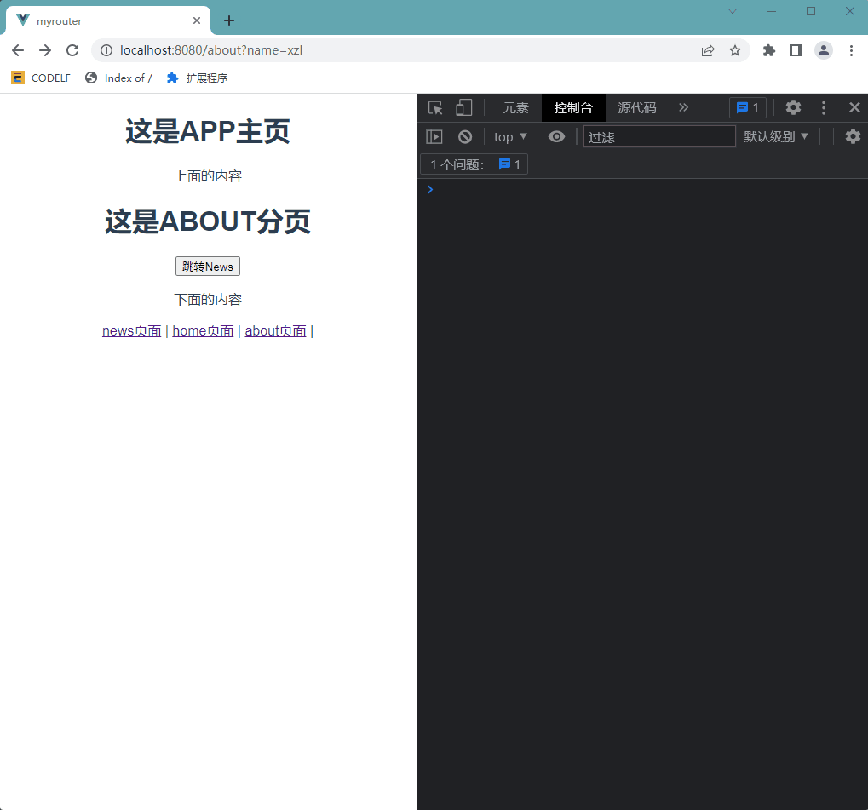Image resolution: width=868 pixels, height=810 pixels.
Task: Click the 跳转News button
Action: [x=208, y=267]
